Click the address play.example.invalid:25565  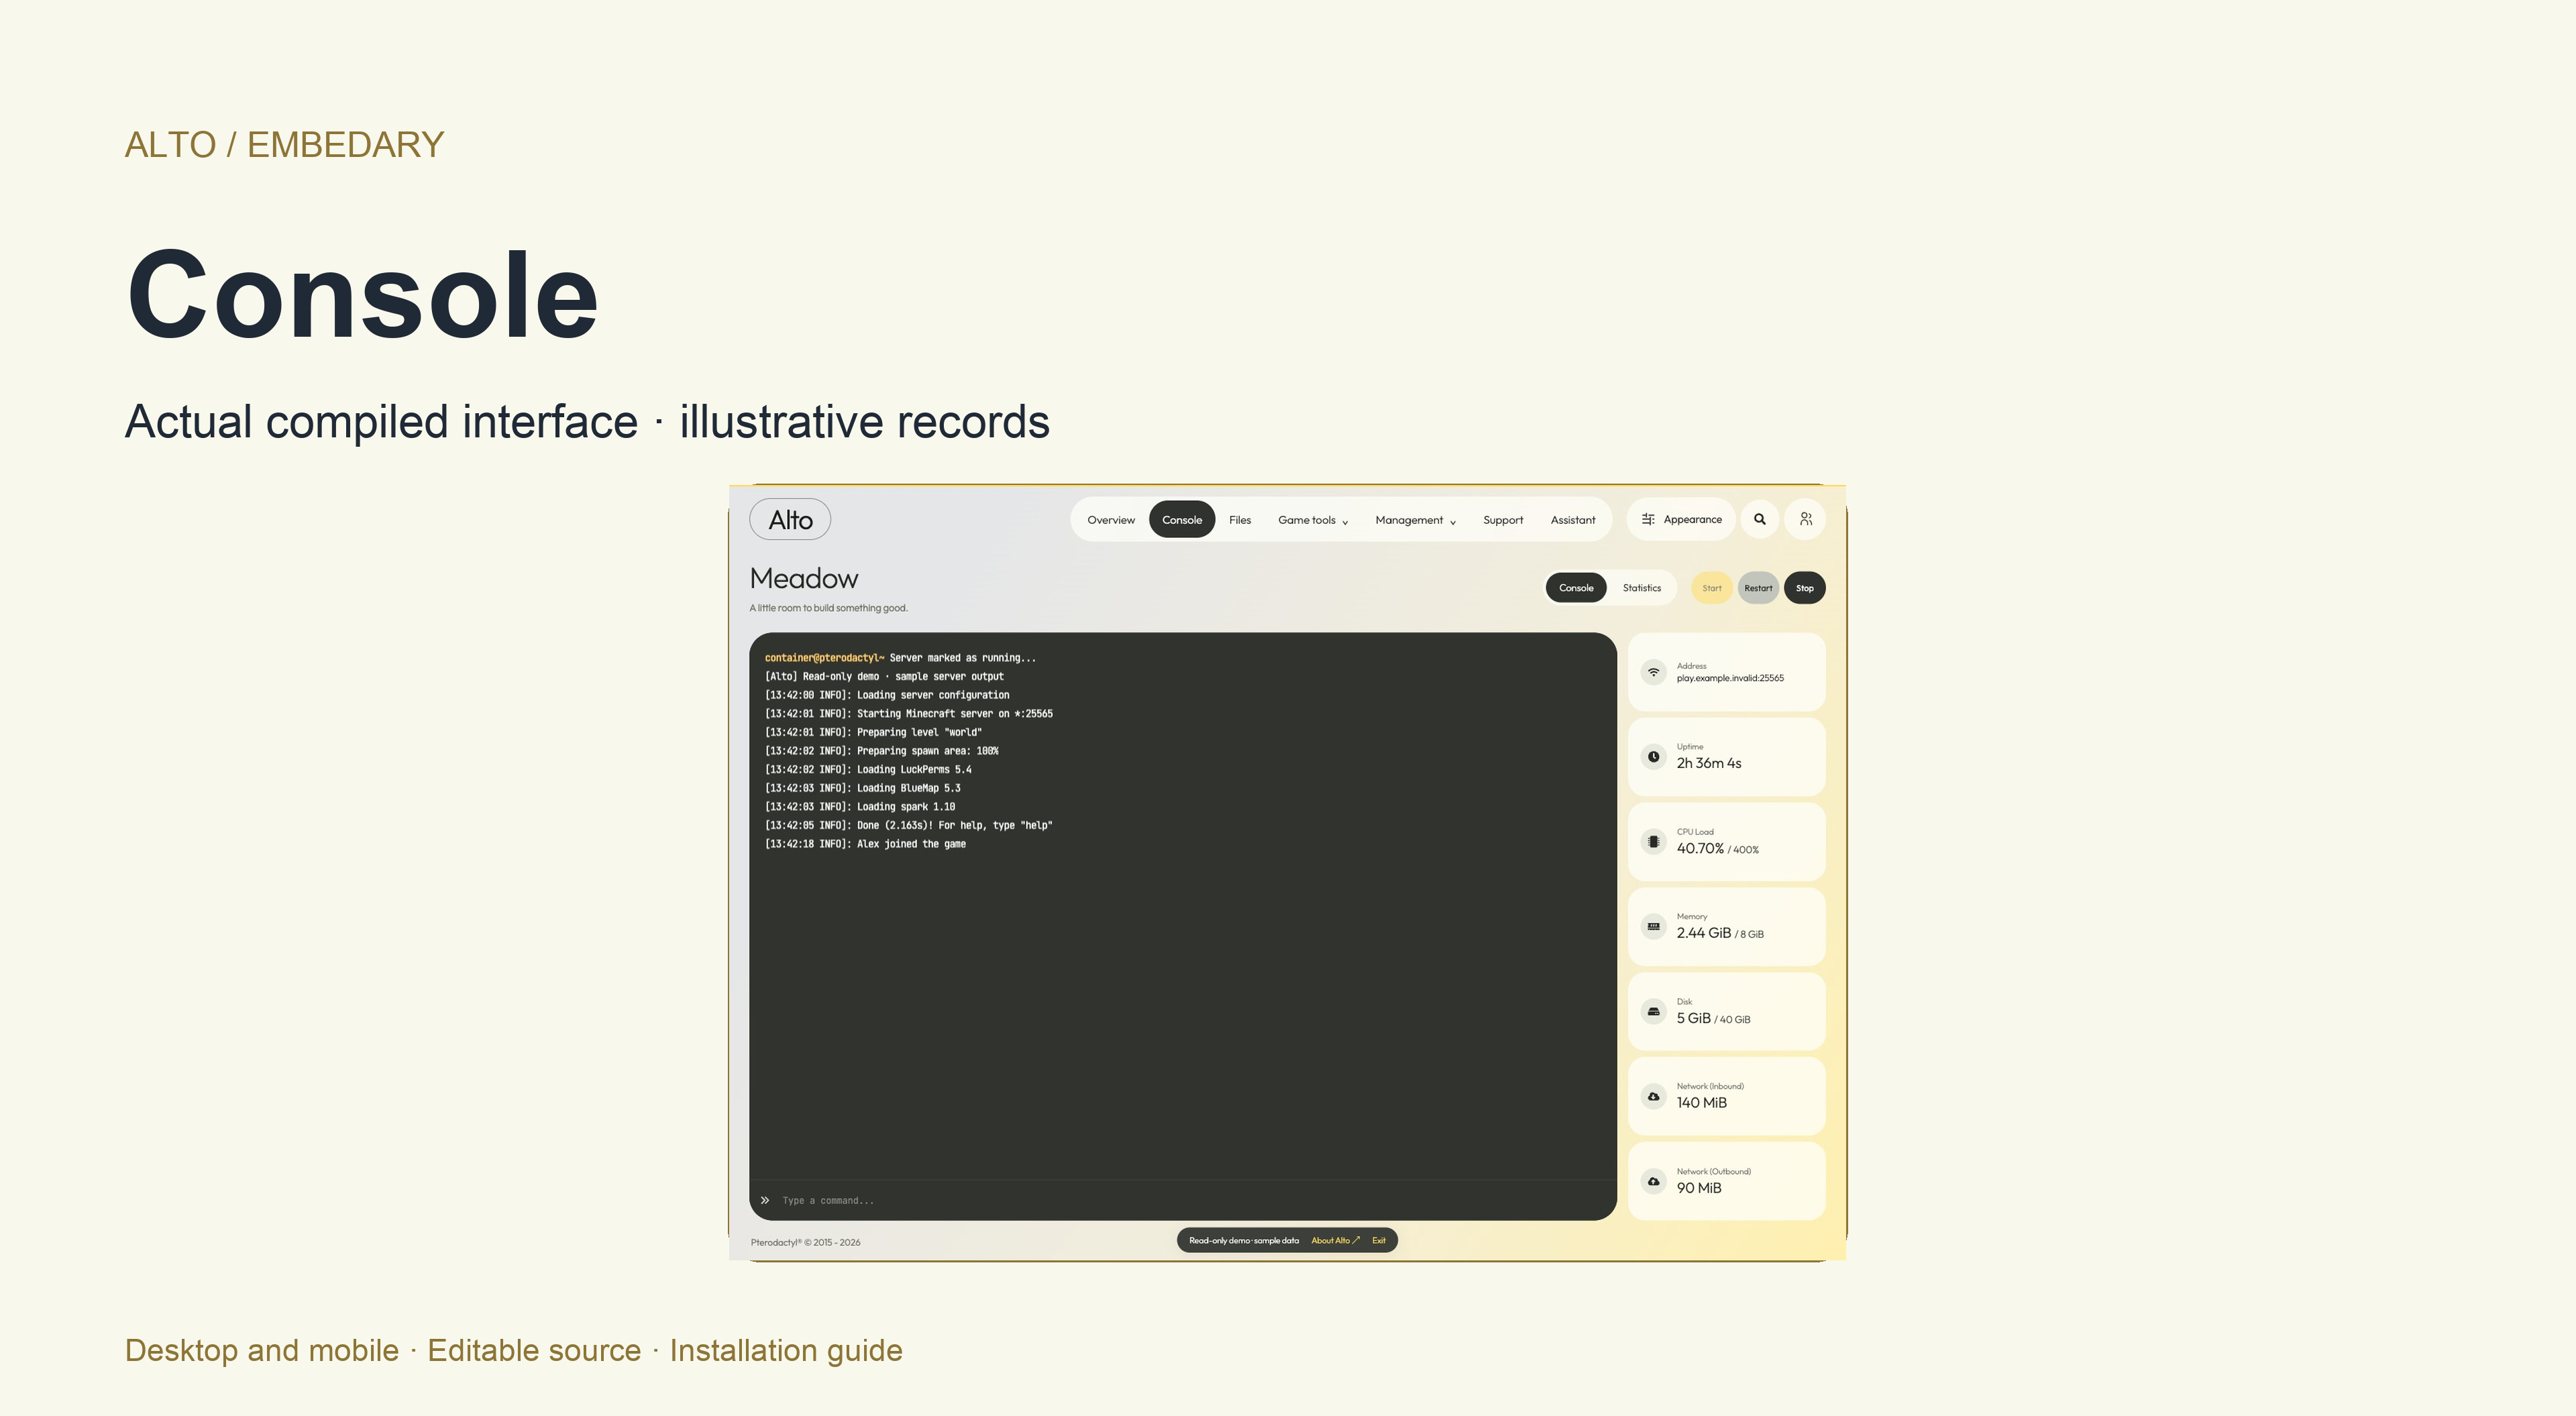click(x=1730, y=678)
